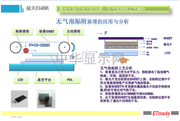Select the left black roller circle

tap(15, 48)
